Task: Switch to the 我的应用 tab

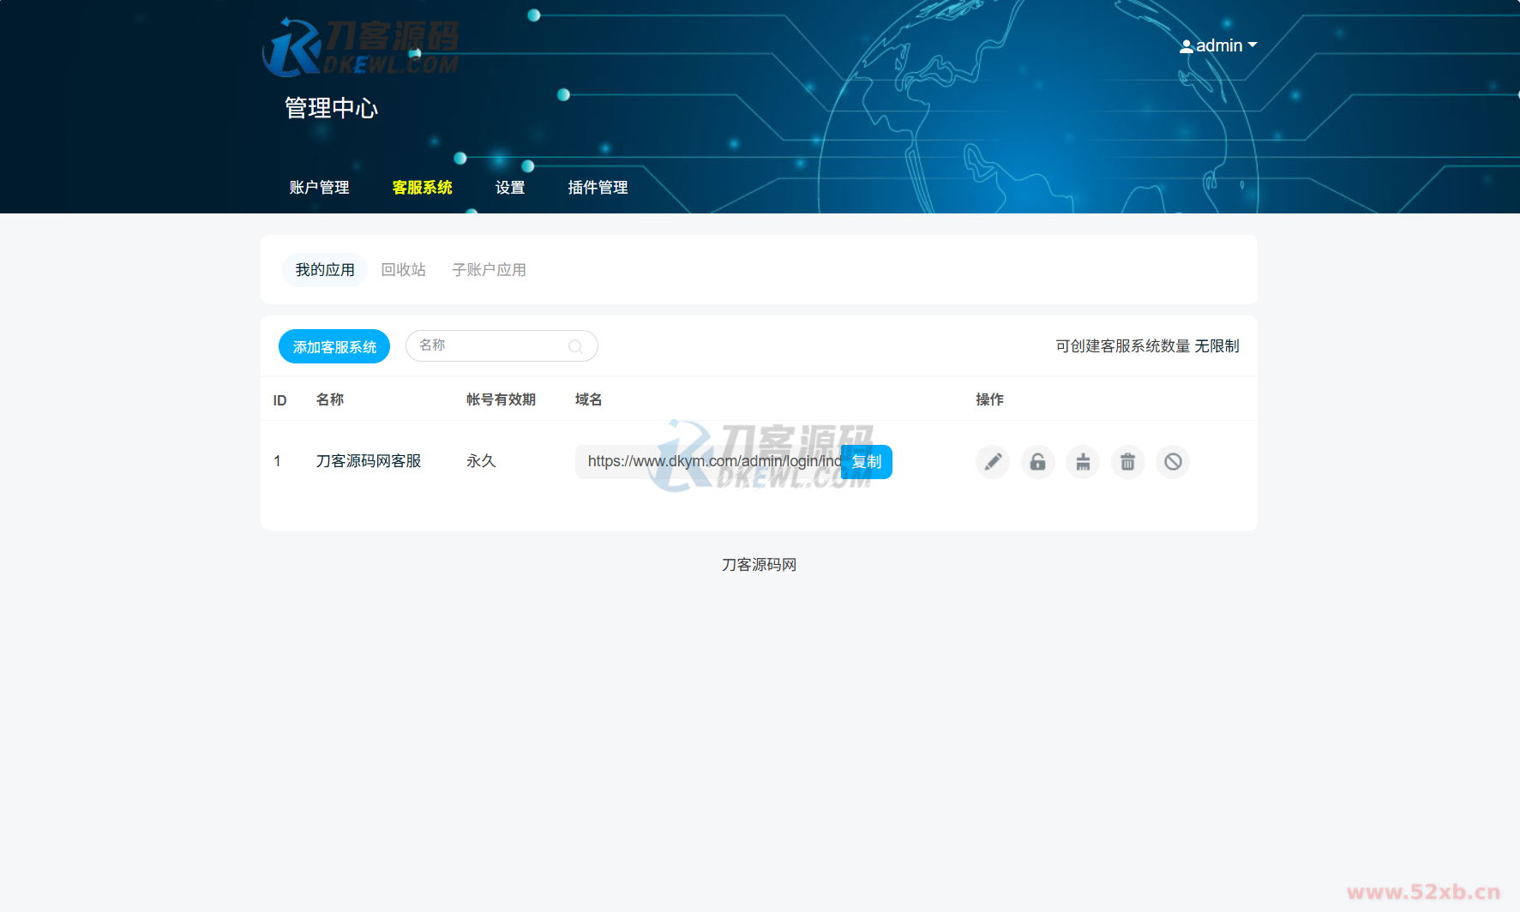Action: click(325, 270)
